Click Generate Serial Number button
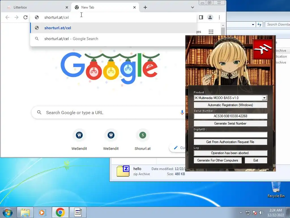The height and width of the screenshot is (218, 290). coord(230,123)
